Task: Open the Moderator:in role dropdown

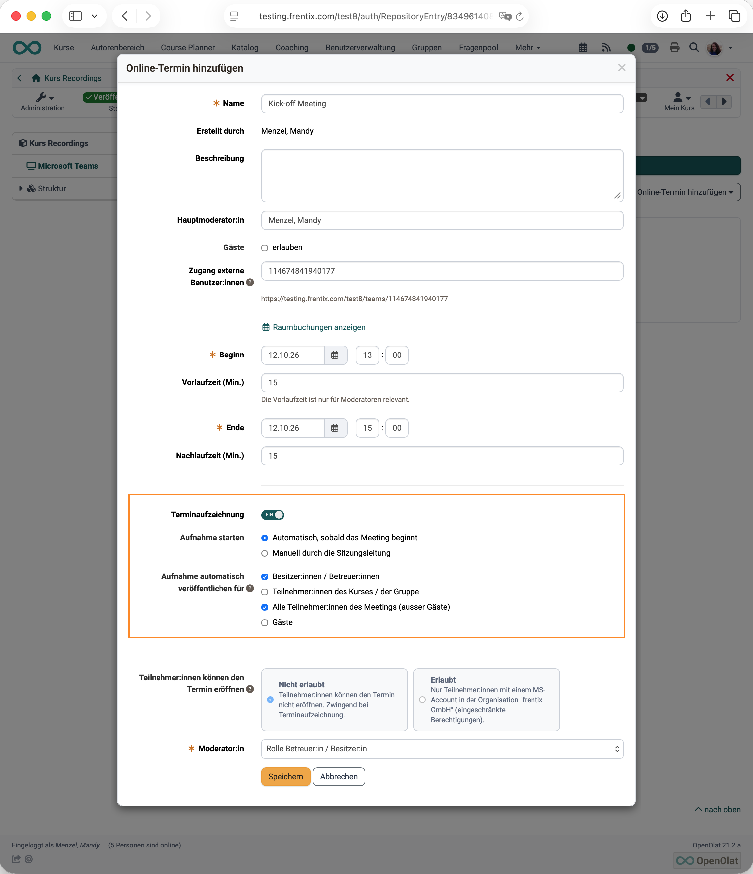Action: tap(442, 749)
